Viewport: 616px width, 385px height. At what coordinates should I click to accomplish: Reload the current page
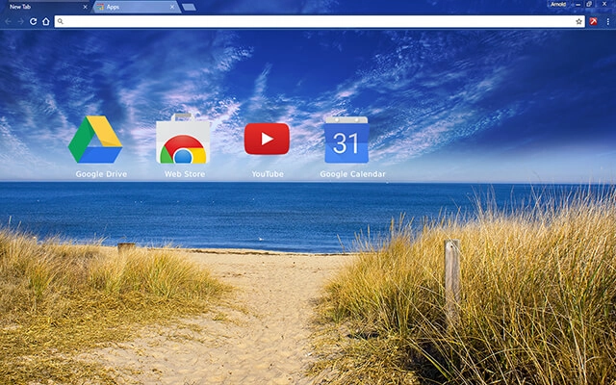pyautogui.click(x=34, y=21)
